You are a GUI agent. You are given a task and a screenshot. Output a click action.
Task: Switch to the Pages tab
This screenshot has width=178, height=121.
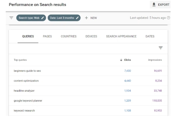point(47,36)
